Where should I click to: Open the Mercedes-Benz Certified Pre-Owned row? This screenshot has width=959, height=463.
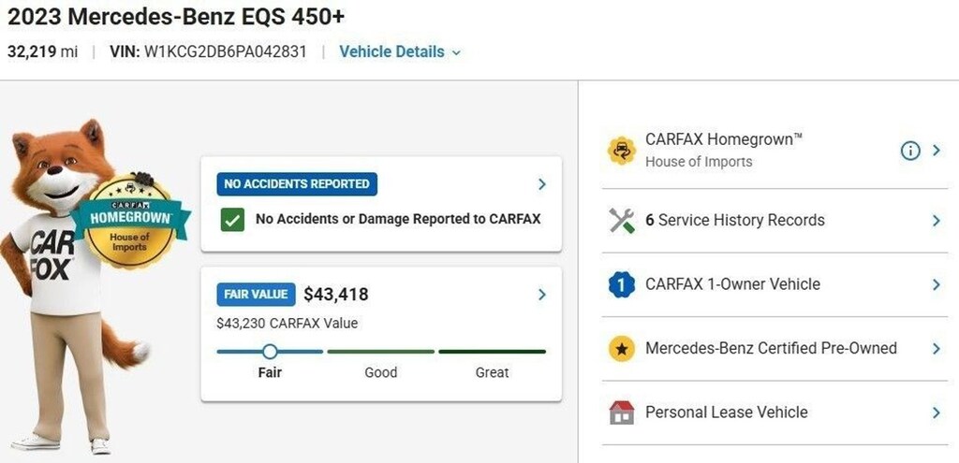[774, 349]
